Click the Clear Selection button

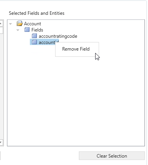point(112,156)
